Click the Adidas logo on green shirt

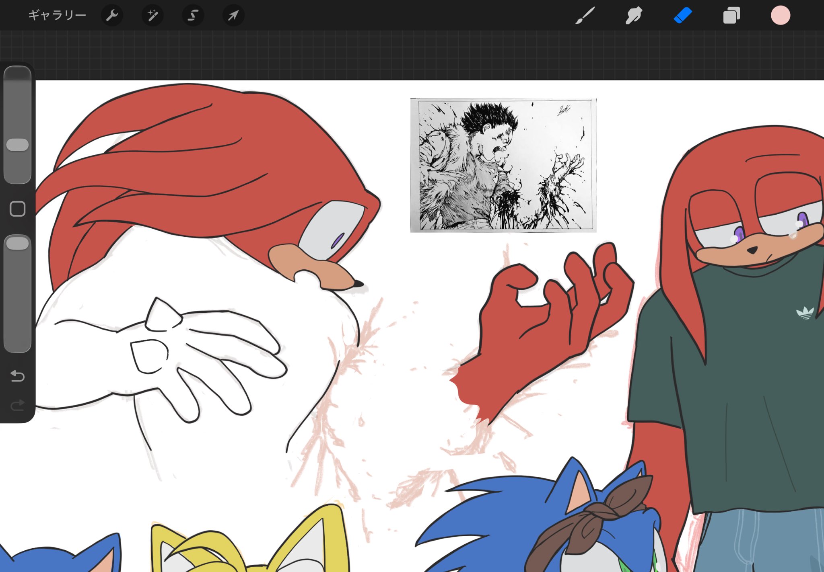(x=805, y=313)
